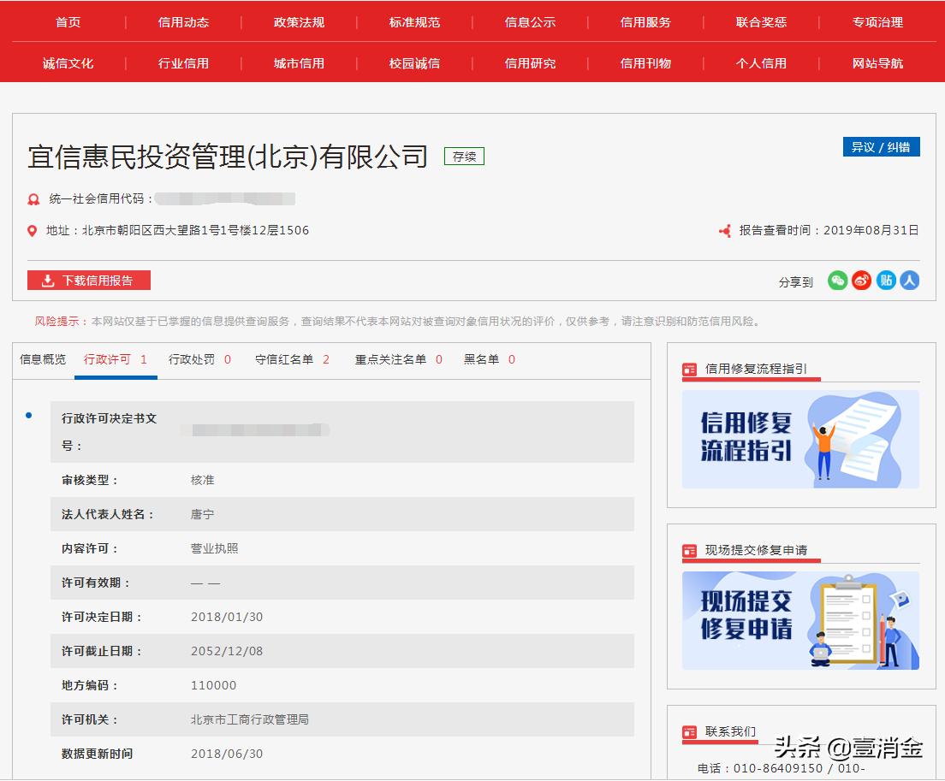
Task: Open 个人信用 from the second navigation row
Action: click(760, 62)
